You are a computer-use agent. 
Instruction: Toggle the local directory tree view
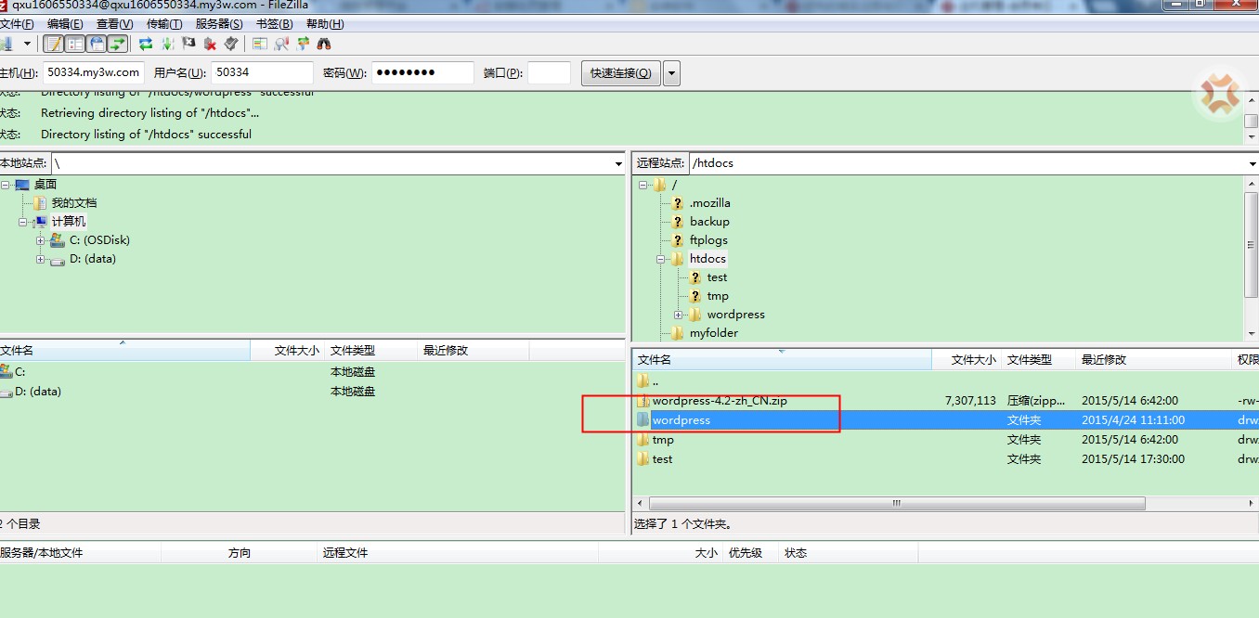(x=75, y=44)
